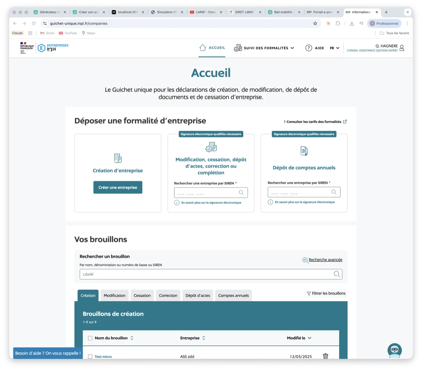
Task: Click the user account icon next to Q. HAGNERE
Action: pyautogui.click(x=401, y=47)
